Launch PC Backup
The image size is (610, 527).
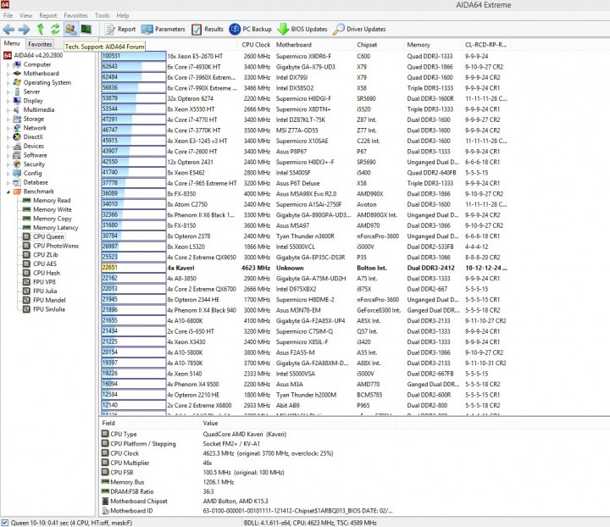[x=250, y=29]
